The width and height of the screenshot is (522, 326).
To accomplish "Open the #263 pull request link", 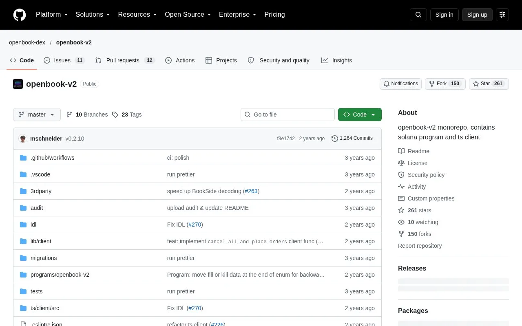I will point(251,191).
